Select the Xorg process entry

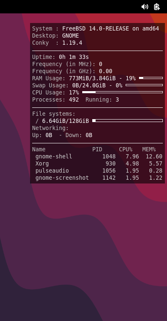pos(97,163)
